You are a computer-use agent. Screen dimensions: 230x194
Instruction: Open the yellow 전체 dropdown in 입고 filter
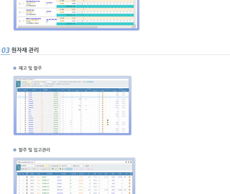pyautogui.click(x=45, y=166)
